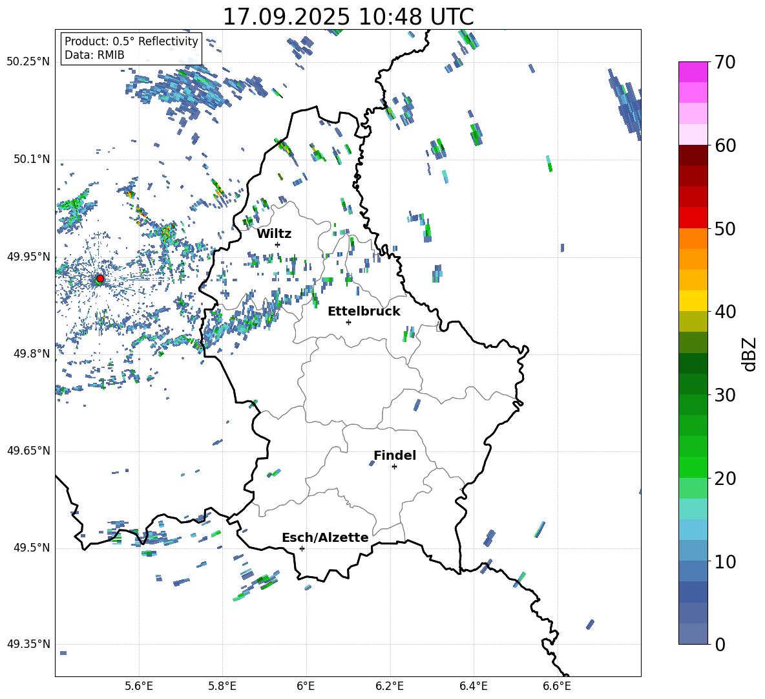
Task: Click the Ettelbruck city label
Action: pos(364,312)
